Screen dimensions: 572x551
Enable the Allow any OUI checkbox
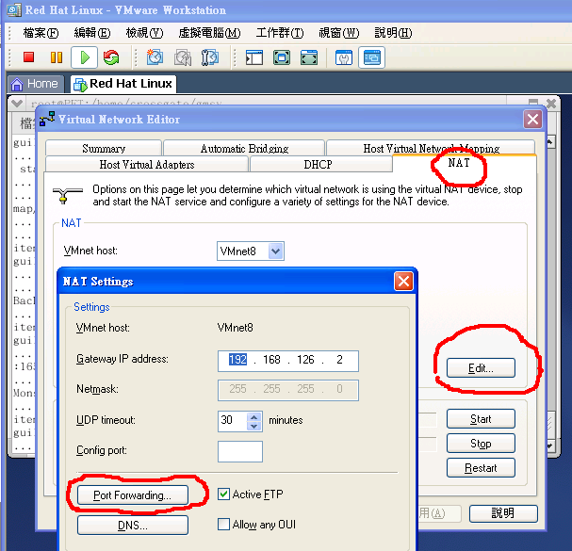[223, 525]
